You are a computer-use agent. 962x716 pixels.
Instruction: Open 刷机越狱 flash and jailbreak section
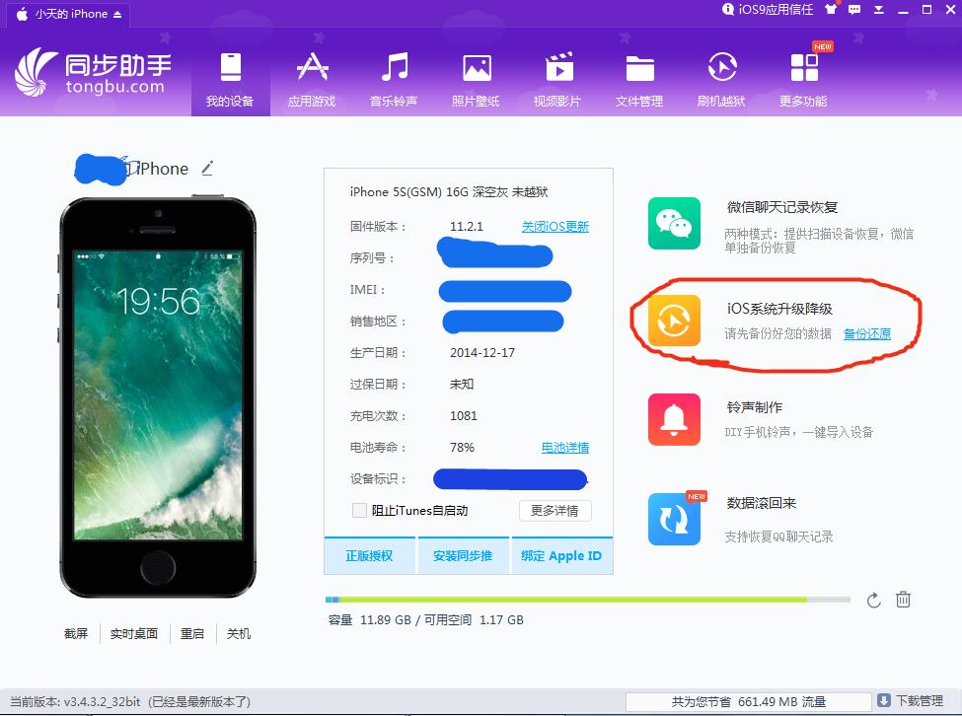(x=721, y=79)
